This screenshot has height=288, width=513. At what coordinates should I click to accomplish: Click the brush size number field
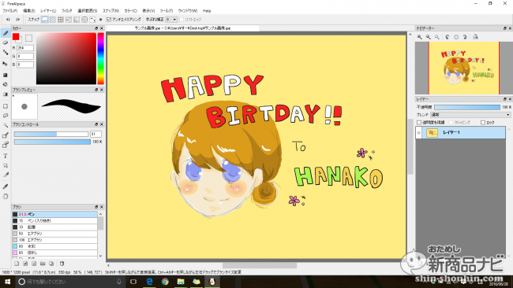pyautogui.click(x=95, y=134)
